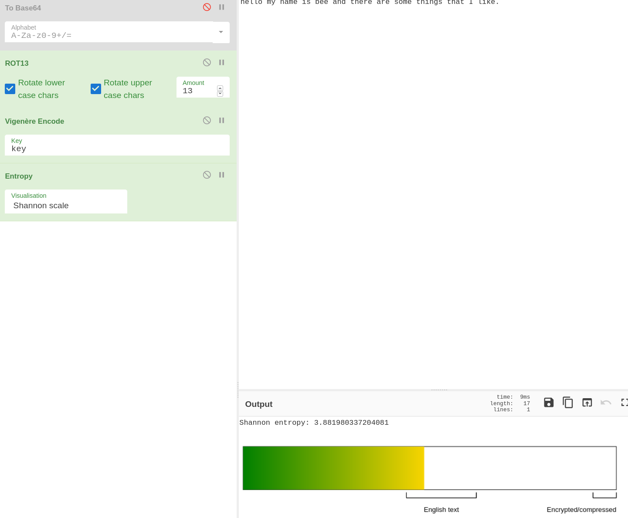Enable the disabled To Base64 operation
This screenshot has height=518, width=628.
pyautogui.click(x=207, y=7)
